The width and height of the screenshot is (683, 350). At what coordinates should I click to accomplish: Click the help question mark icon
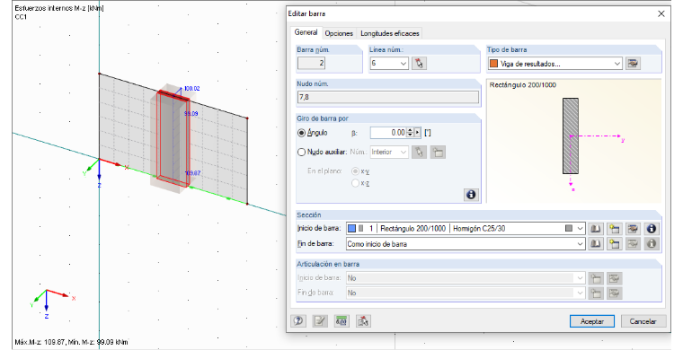point(298,321)
